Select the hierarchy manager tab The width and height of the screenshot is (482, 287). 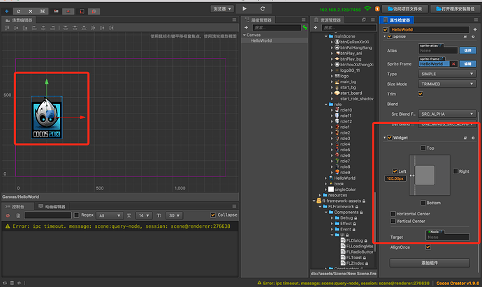pos(258,20)
